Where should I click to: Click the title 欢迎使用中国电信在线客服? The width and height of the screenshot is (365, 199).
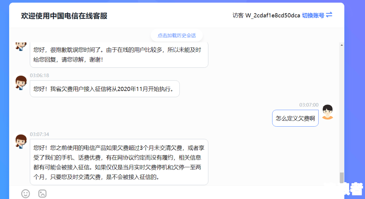click(64, 16)
